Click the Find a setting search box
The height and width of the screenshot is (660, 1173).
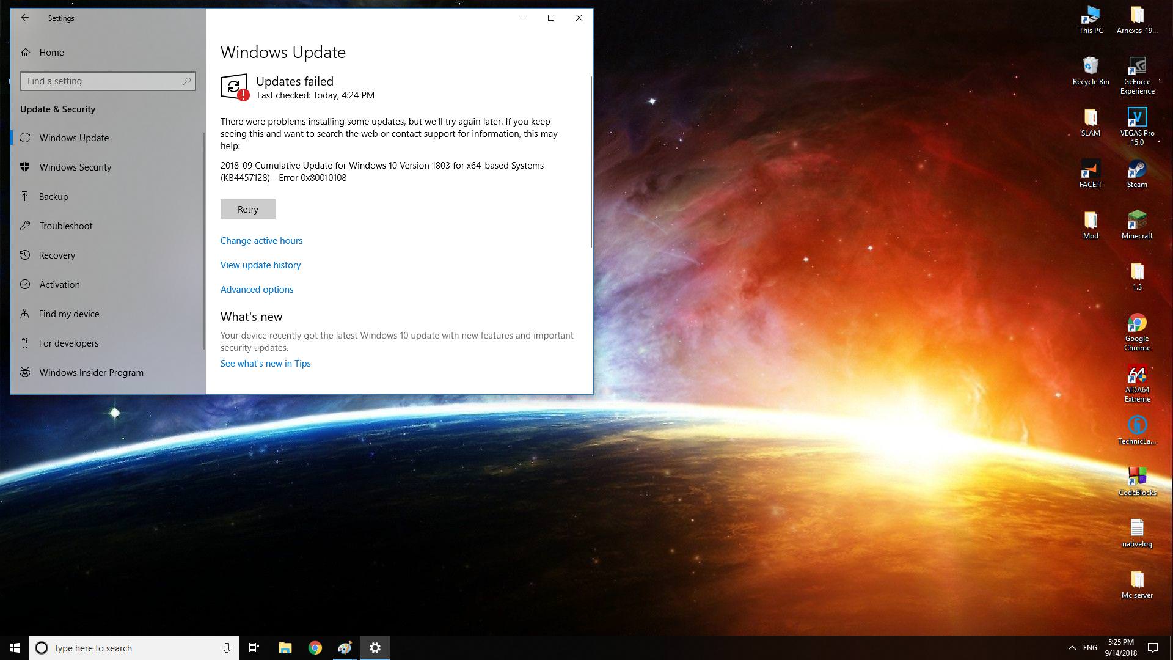108,81
